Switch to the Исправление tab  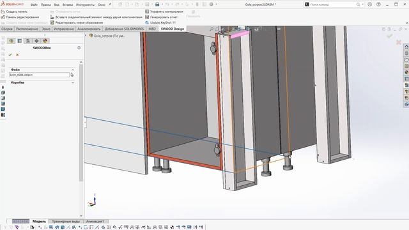click(64, 29)
